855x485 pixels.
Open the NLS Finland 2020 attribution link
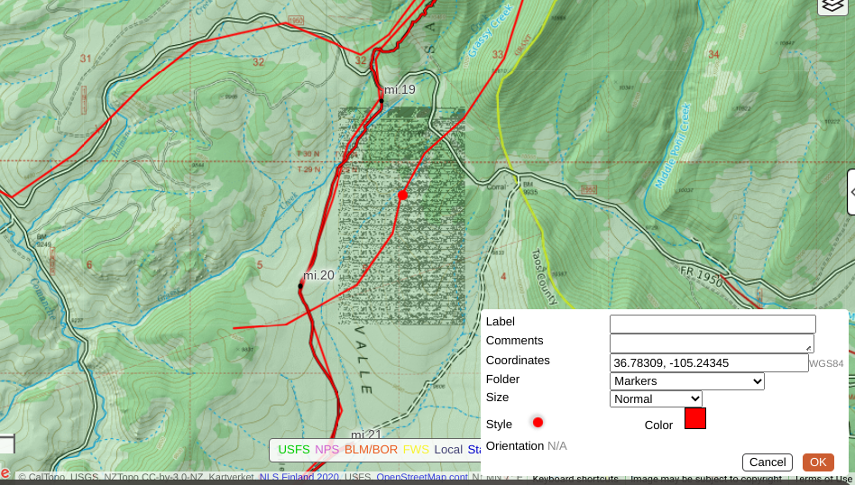(299, 478)
